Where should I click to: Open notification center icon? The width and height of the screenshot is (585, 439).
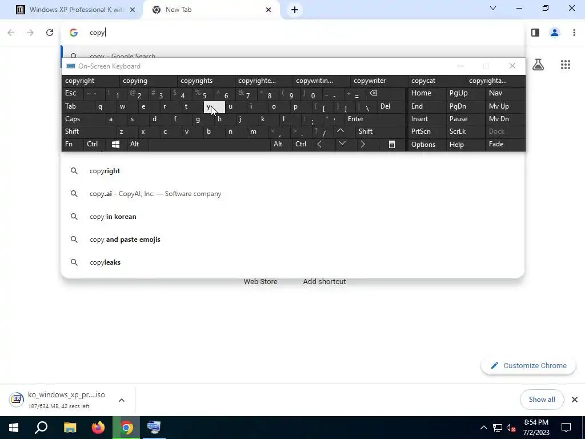(566, 428)
